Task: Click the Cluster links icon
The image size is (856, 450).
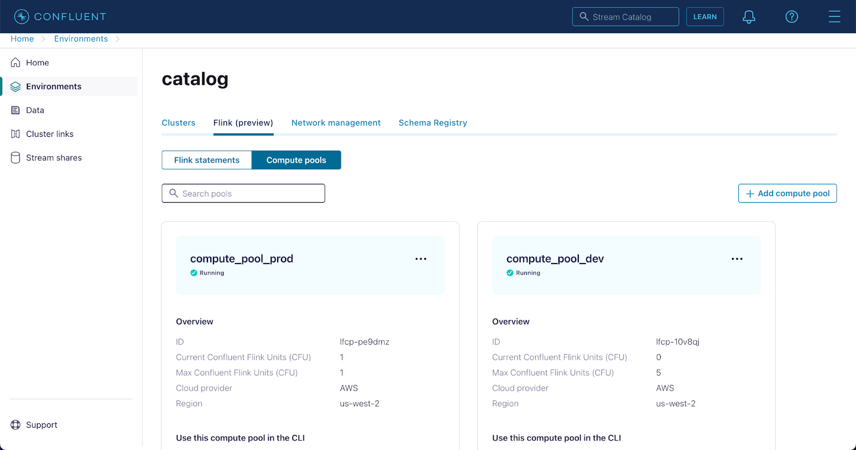Action: 16,134
